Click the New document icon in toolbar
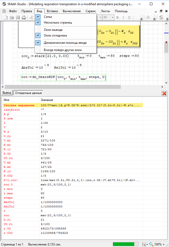The width and height of the screenshot is (169, 247). (6, 17)
